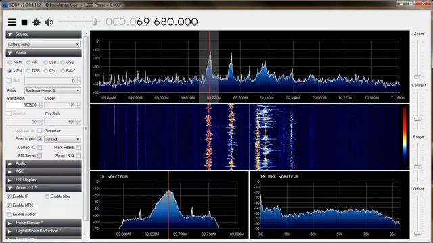This screenshot has height=243, width=433.
Task: Click the volume slider handle
Action: (95, 22)
